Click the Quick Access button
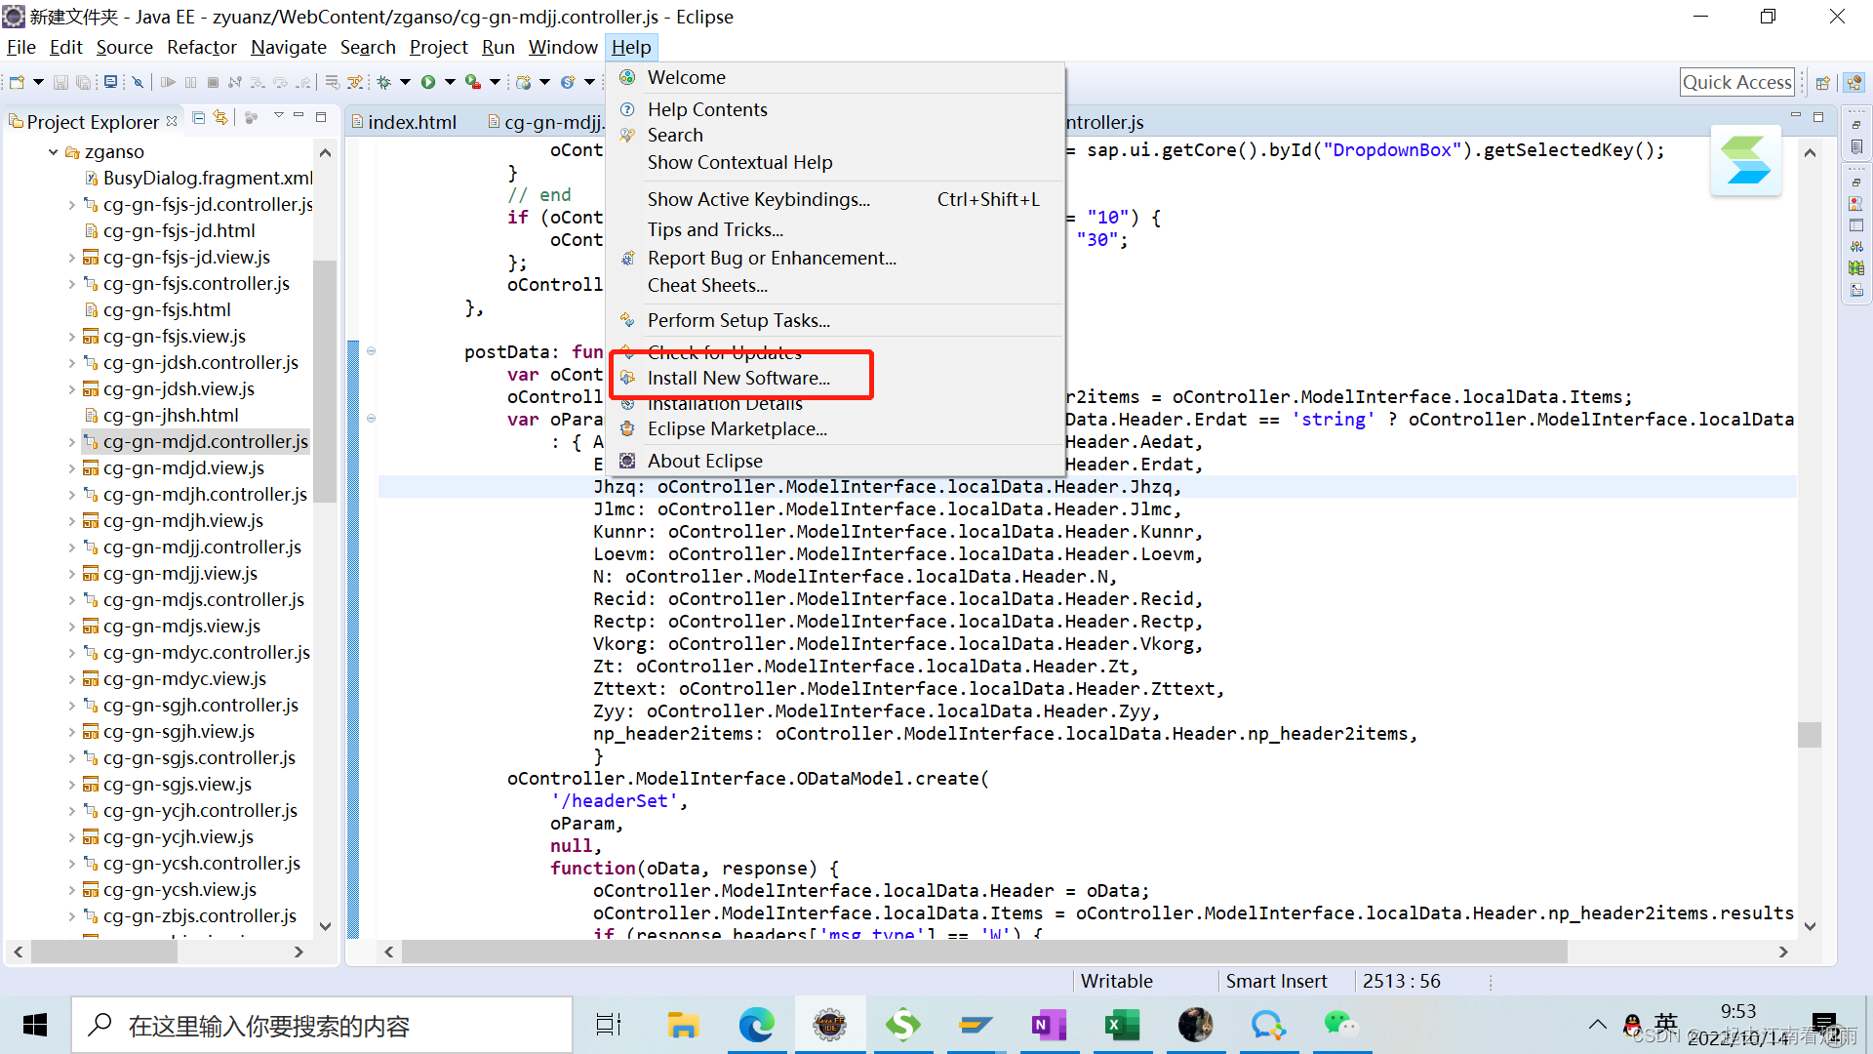 1737,82
